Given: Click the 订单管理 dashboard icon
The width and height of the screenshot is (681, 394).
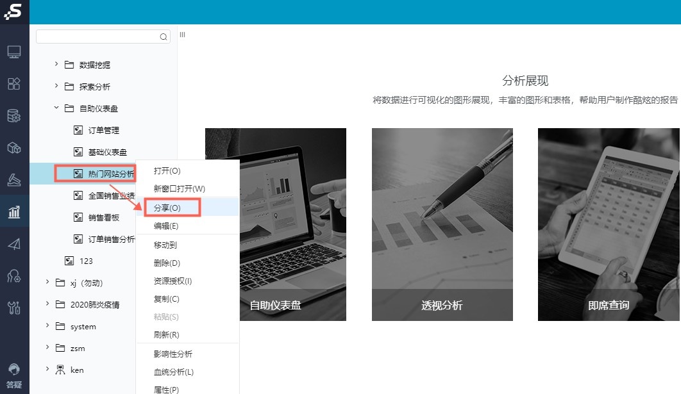Looking at the screenshot, I should point(78,130).
